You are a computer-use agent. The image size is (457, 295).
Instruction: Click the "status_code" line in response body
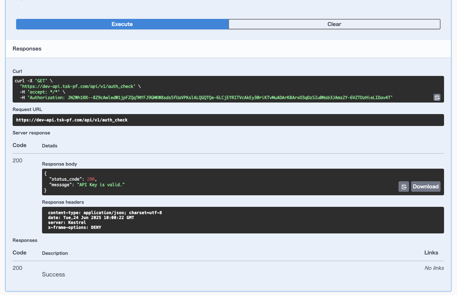click(x=73, y=179)
